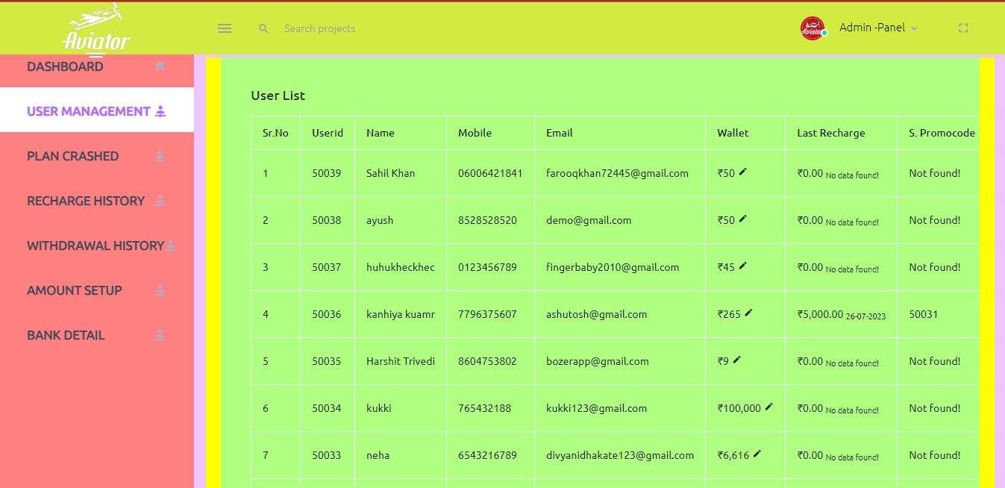
Task: Edit wallet pencil icon for kukki
Action: [769, 407]
